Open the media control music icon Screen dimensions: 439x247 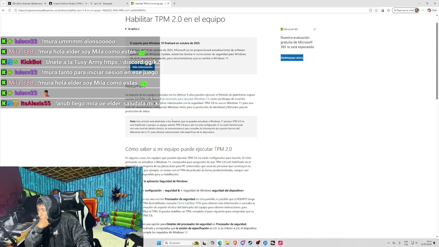[382, 10]
